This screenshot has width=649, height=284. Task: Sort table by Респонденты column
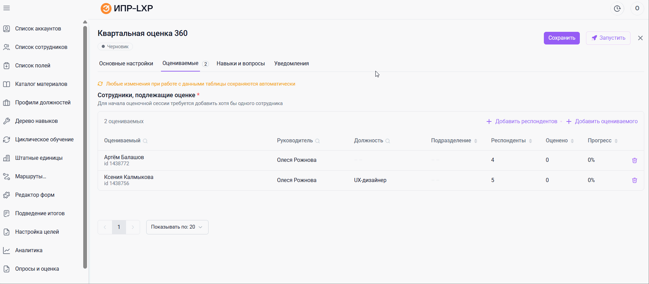[531, 141]
